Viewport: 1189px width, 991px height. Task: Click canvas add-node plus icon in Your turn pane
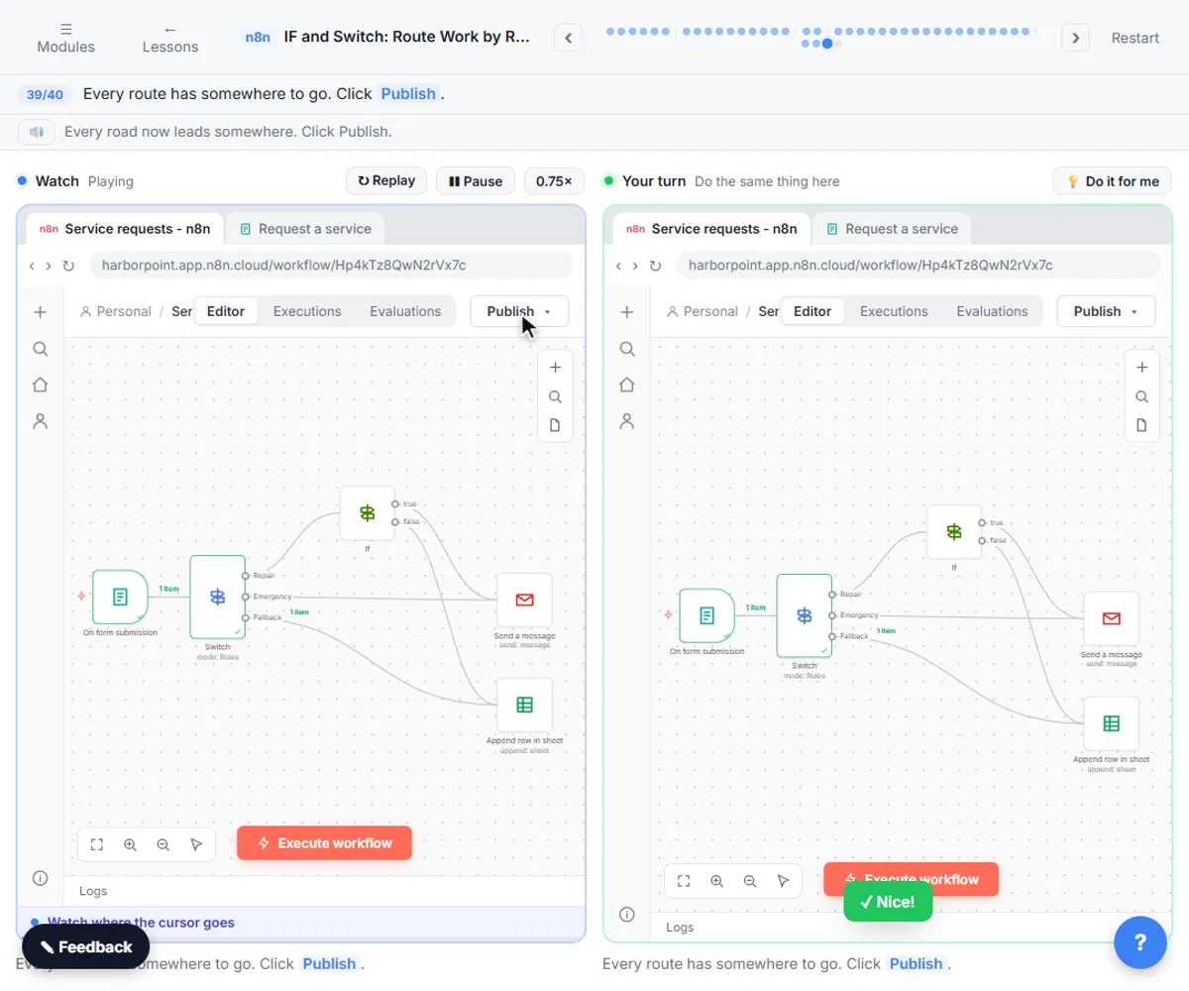tap(1141, 368)
